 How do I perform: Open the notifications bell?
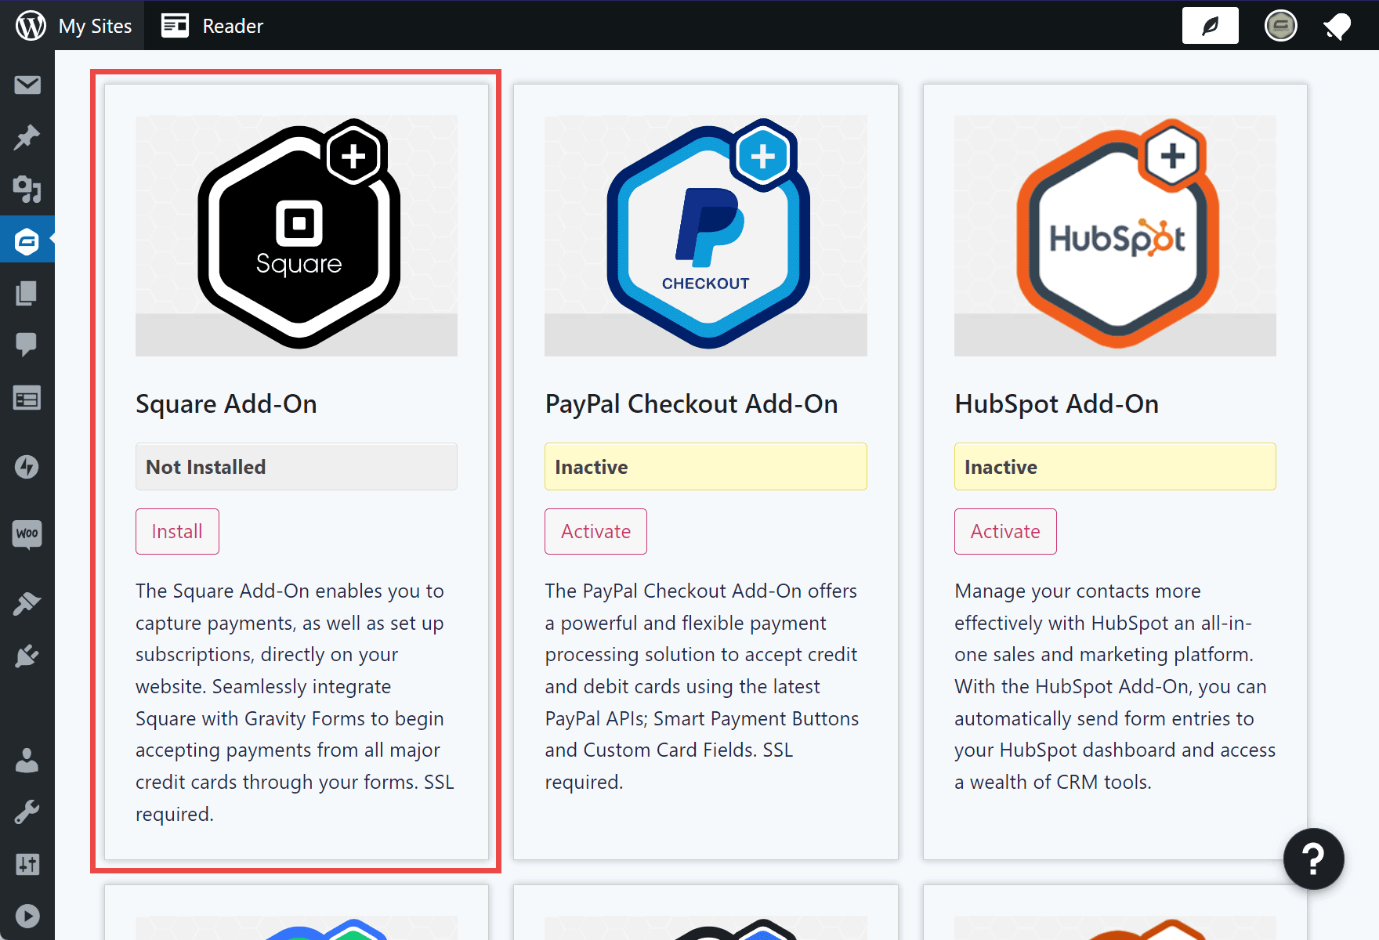[1337, 26]
